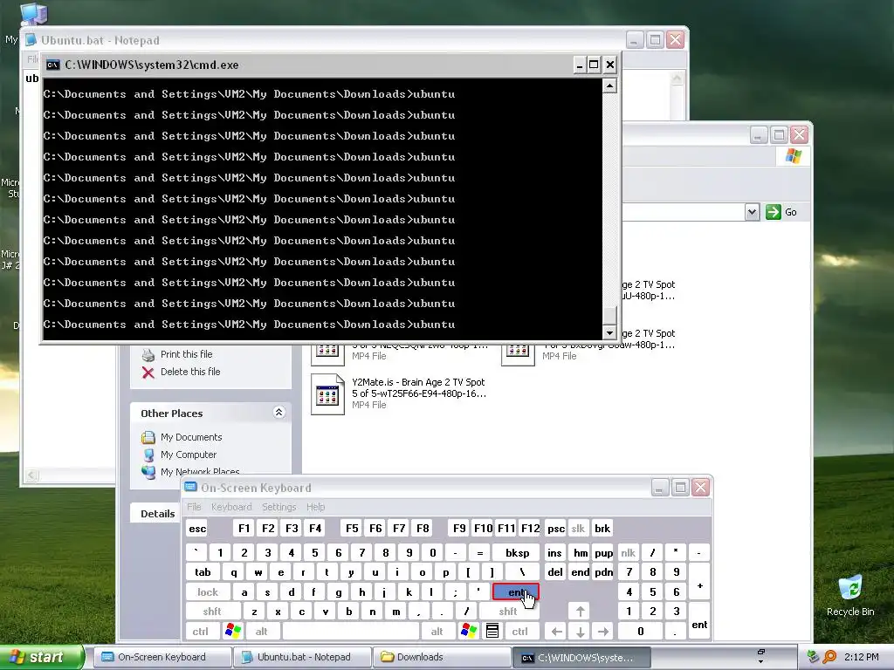Click the space bar on On-Screen Keyboard

click(351, 632)
